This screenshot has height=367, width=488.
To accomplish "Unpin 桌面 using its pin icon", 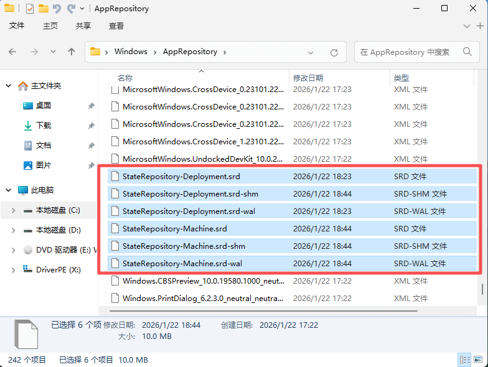I will click(x=91, y=106).
